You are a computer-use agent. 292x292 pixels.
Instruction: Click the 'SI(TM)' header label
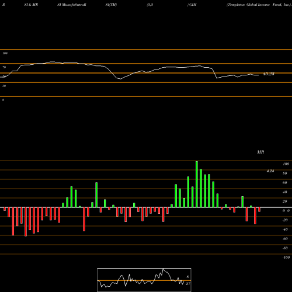(111, 5)
